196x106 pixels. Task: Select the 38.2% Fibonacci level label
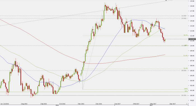(185, 35)
